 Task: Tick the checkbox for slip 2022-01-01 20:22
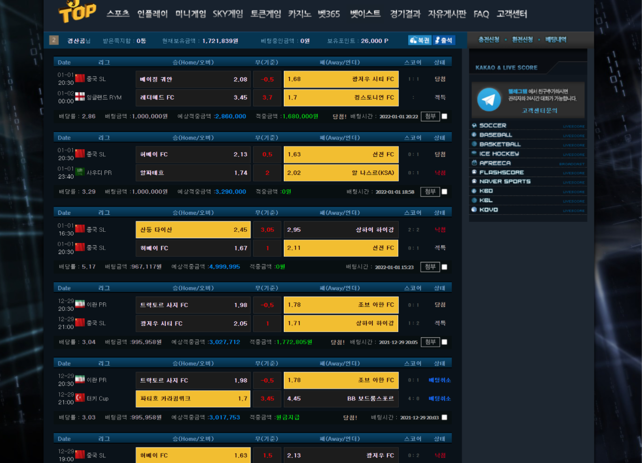pos(444,116)
